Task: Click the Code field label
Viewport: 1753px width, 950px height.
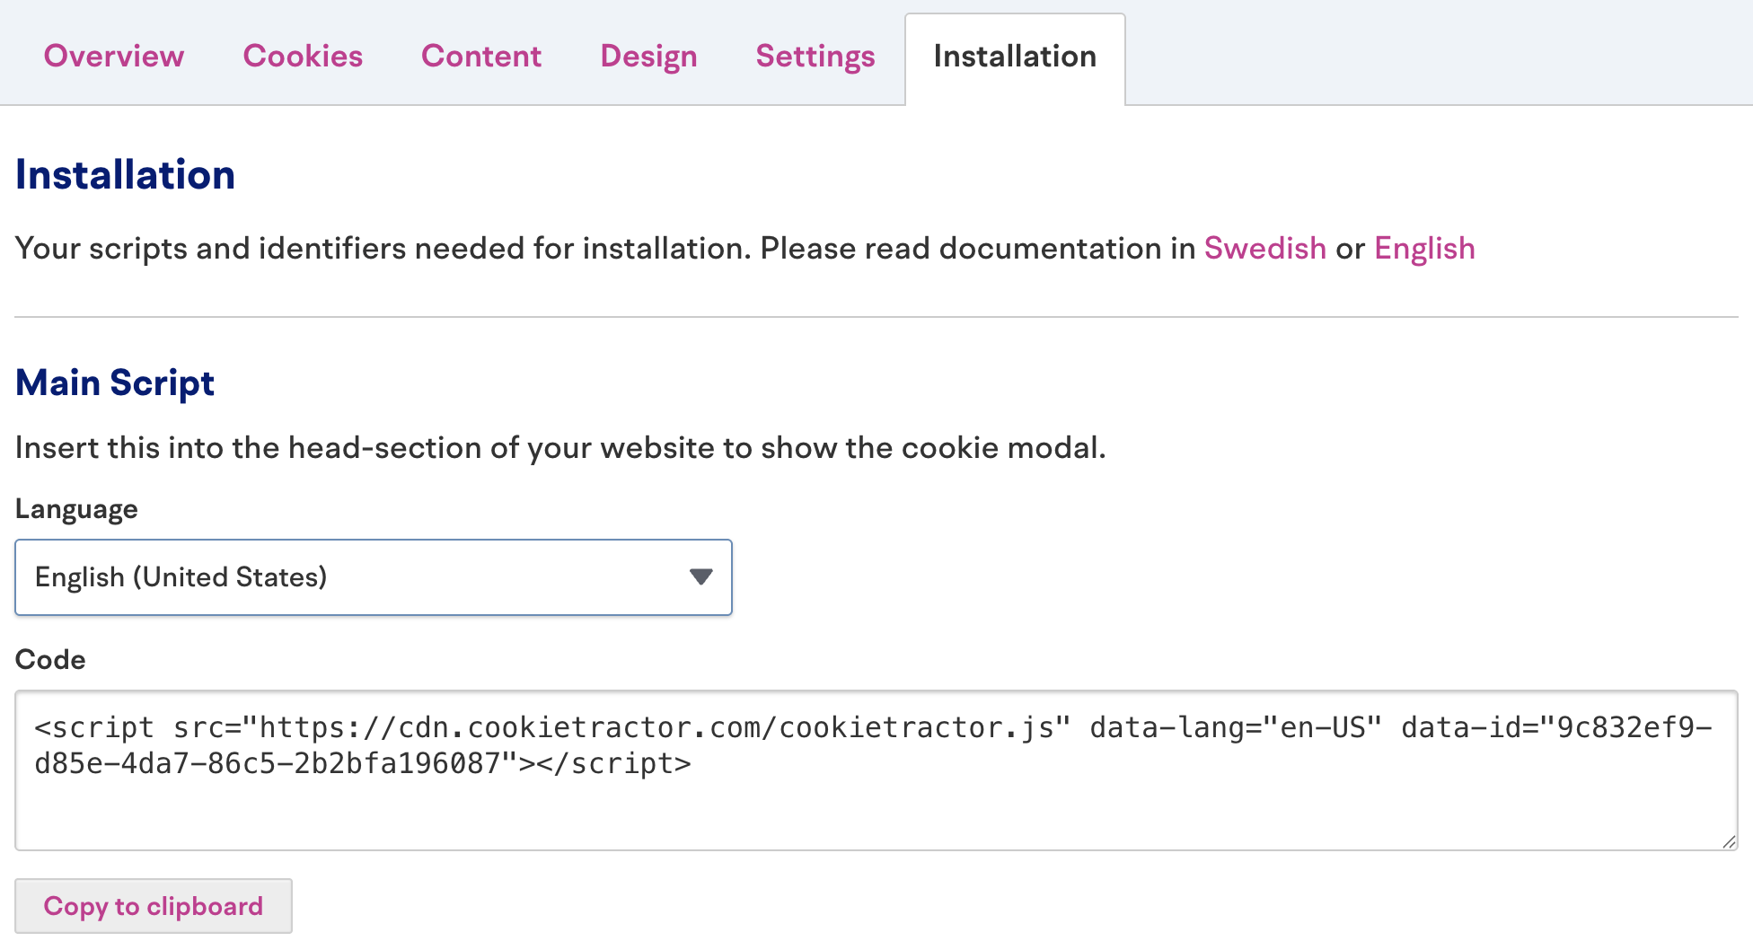Action: tap(50, 659)
